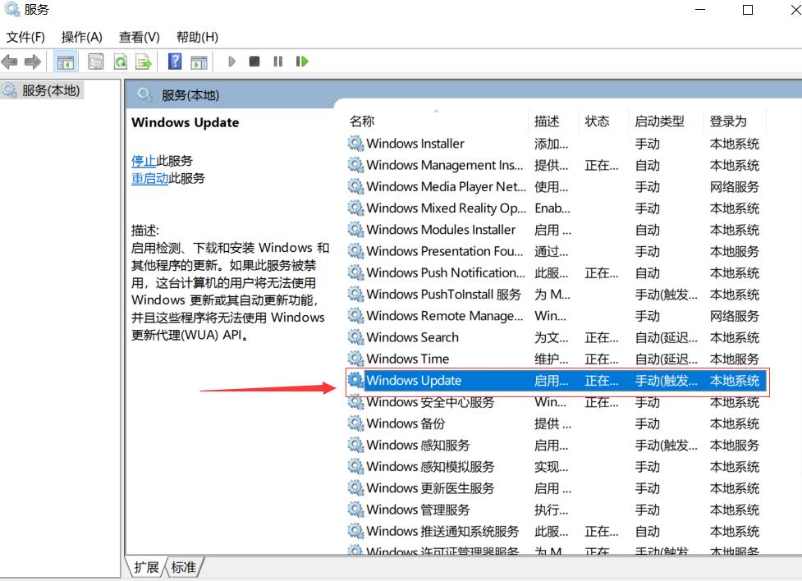Select Windows PushToInstall 服务 row
Screen dimensions: 802x581
coord(557,294)
